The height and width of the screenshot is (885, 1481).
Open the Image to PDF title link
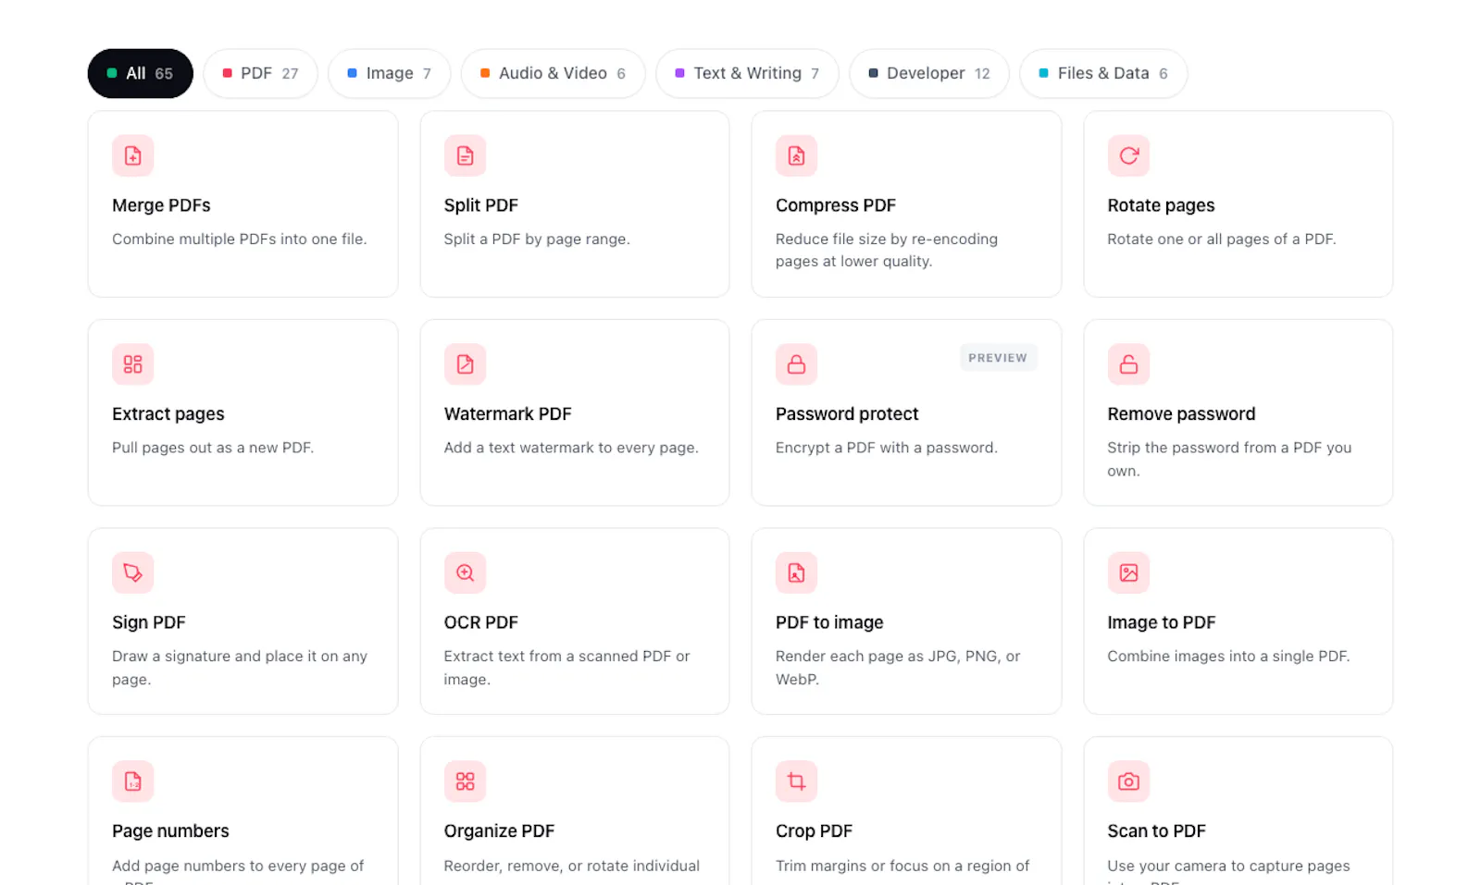[1161, 622]
